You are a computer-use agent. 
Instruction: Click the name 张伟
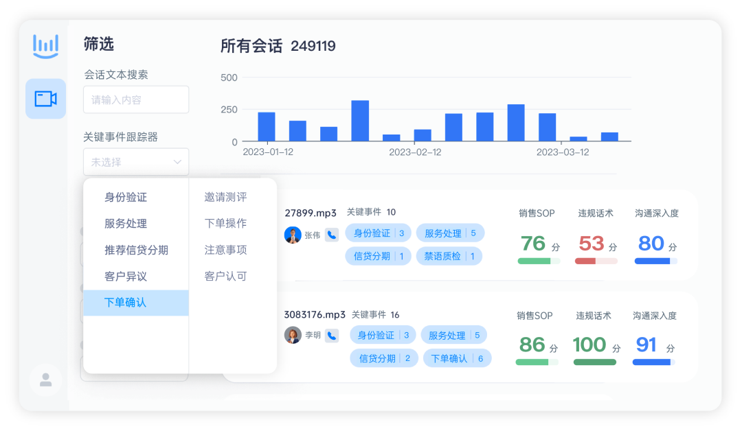click(313, 235)
